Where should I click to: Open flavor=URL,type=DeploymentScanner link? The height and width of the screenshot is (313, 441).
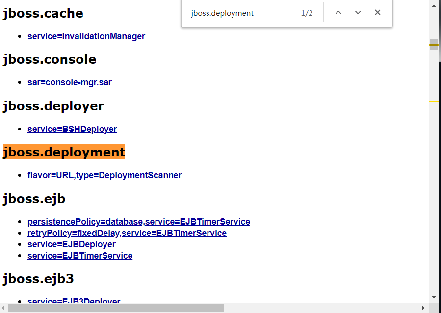click(104, 175)
